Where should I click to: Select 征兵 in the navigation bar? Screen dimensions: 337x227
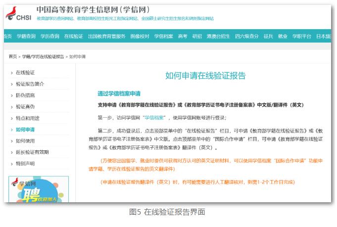(x=268, y=36)
